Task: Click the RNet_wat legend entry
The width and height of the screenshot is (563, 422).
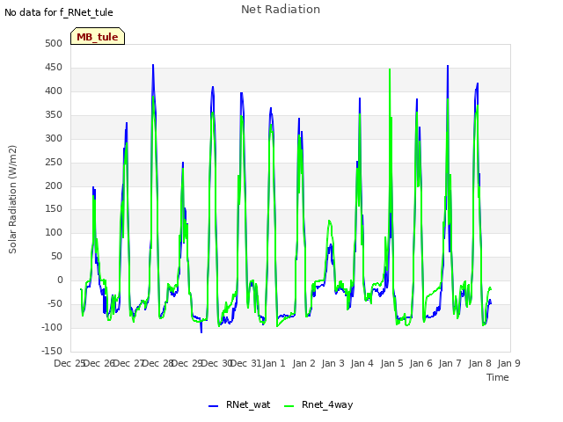Action: [x=239, y=404]
